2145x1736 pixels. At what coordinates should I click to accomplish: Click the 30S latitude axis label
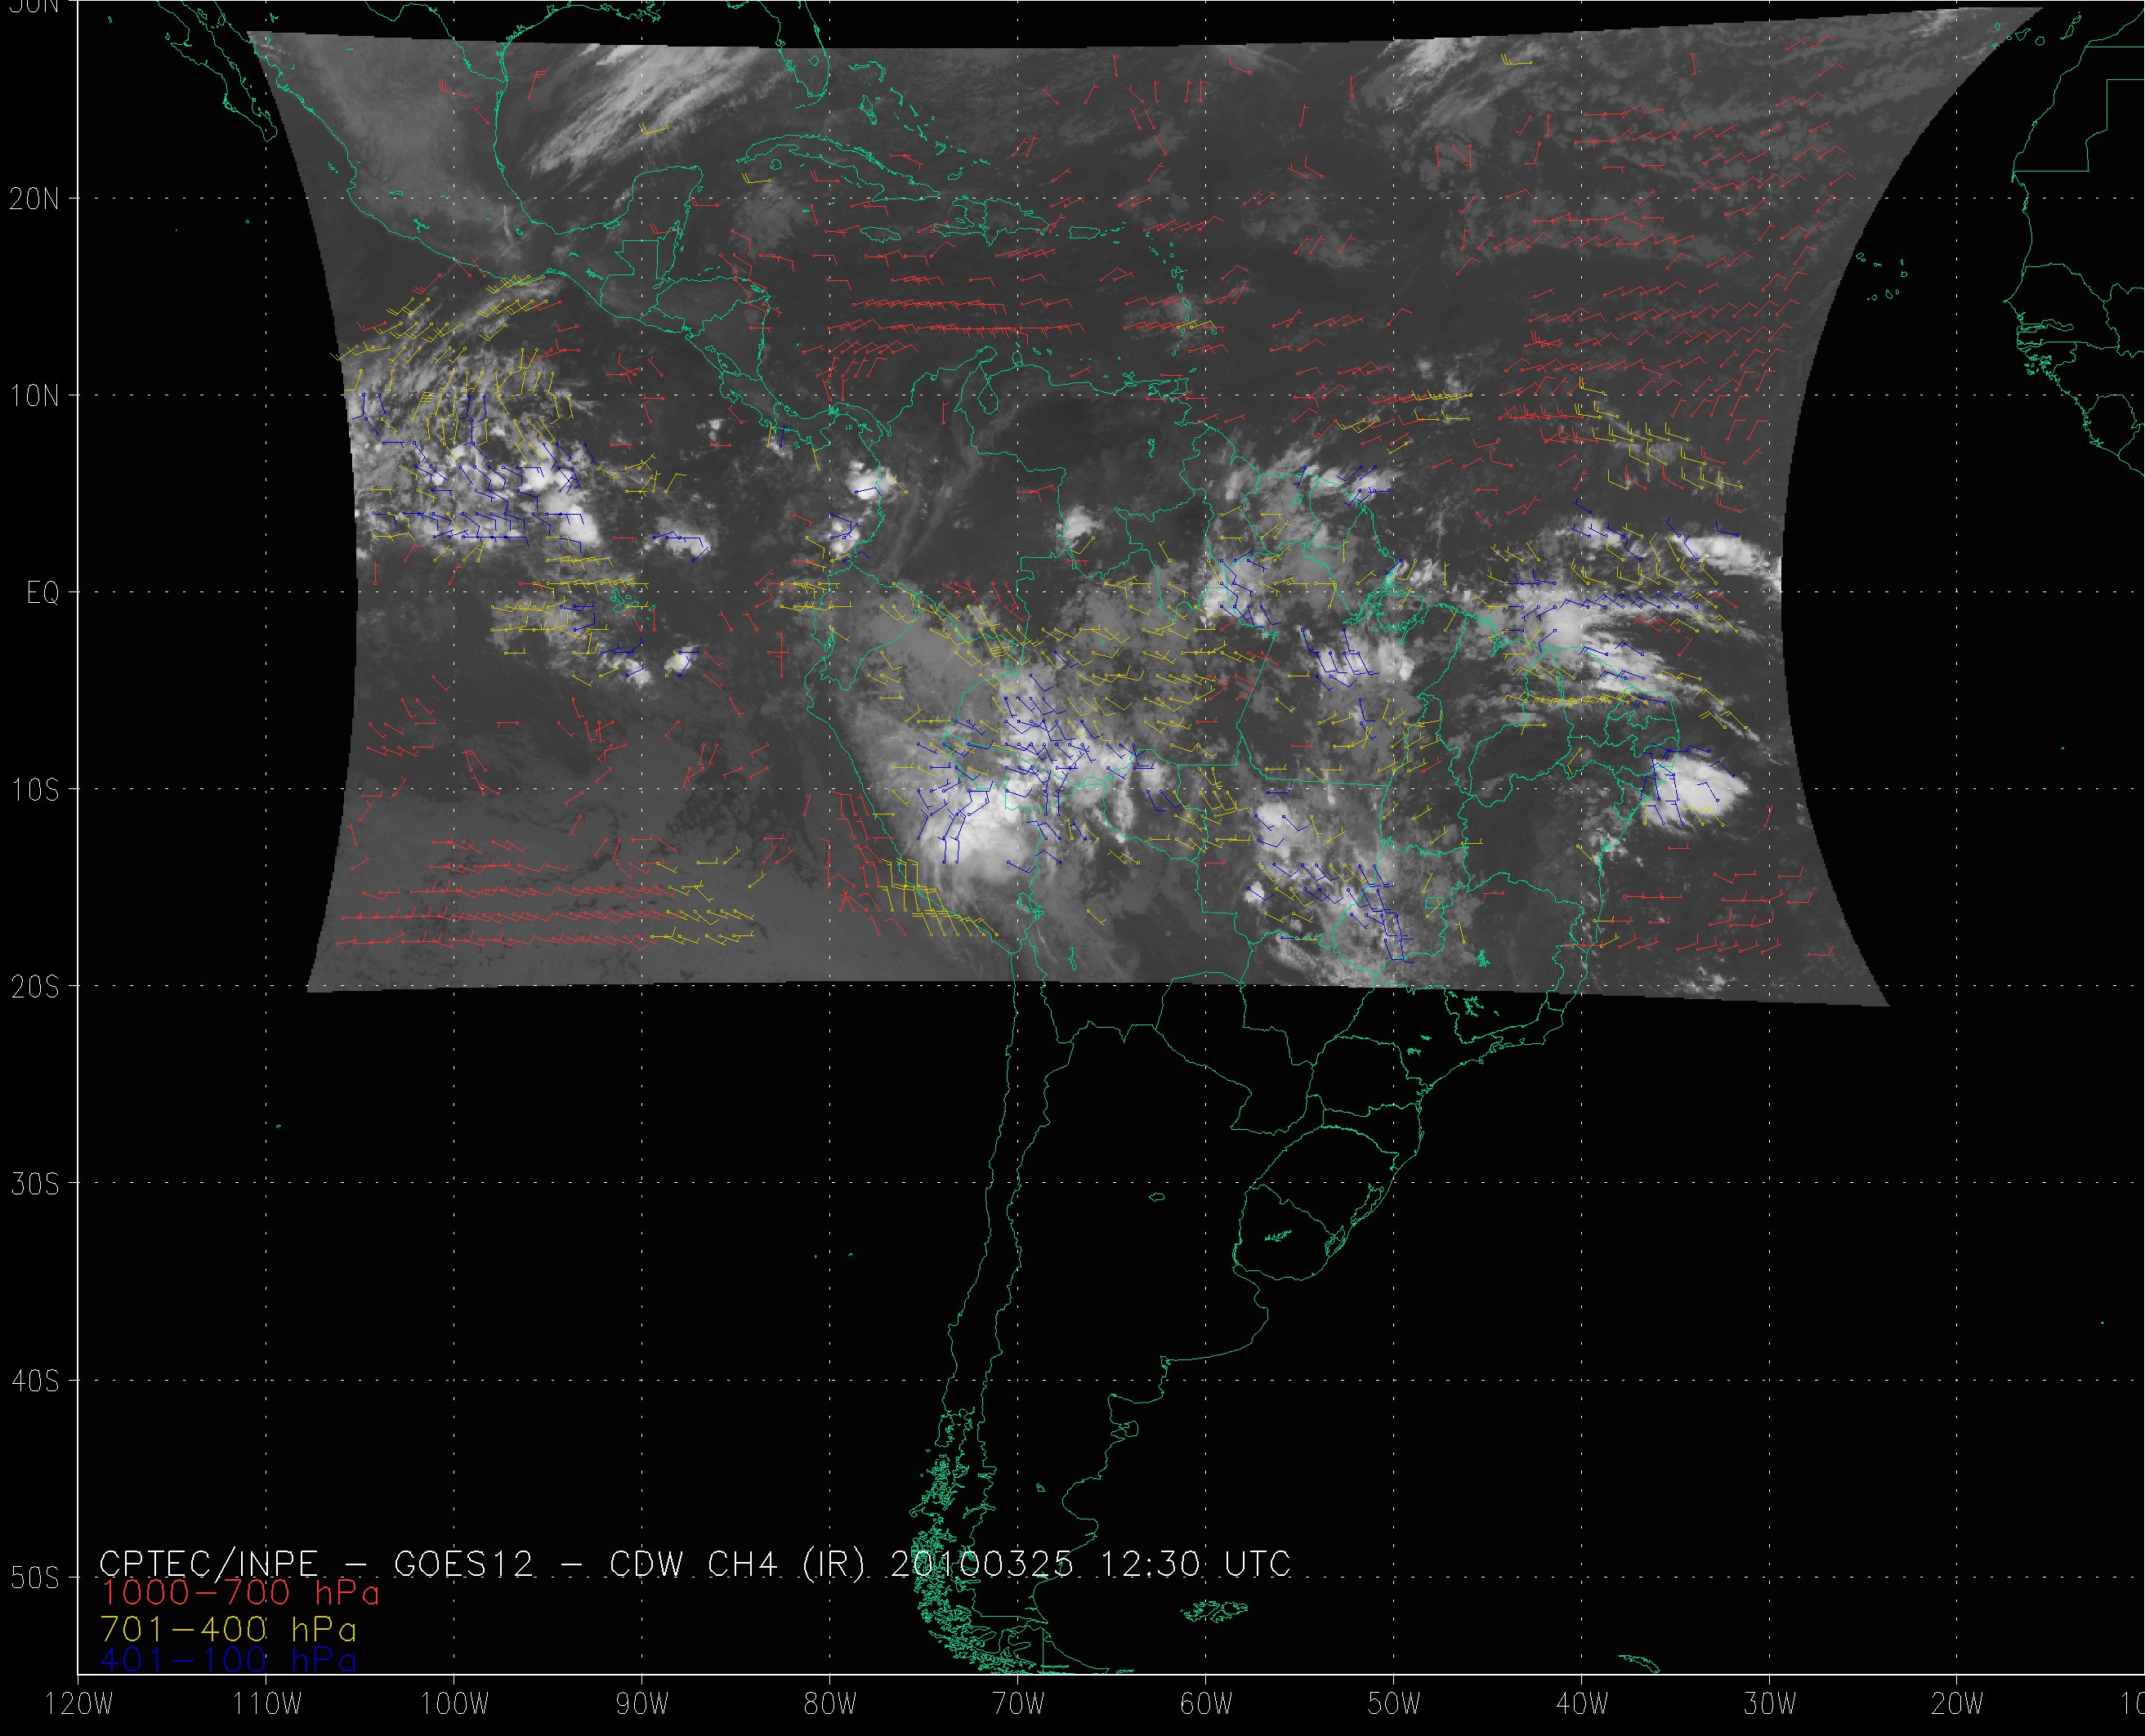coord(34,1184)
